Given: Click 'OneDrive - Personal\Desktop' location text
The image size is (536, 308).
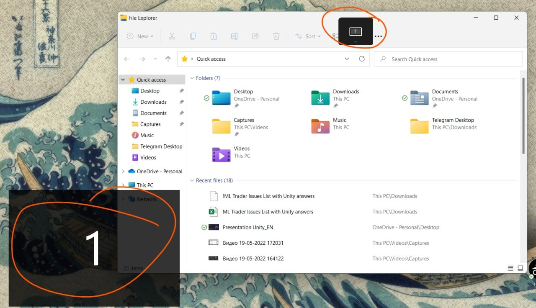Looking at the screenshot, I should tap(406, 227).
